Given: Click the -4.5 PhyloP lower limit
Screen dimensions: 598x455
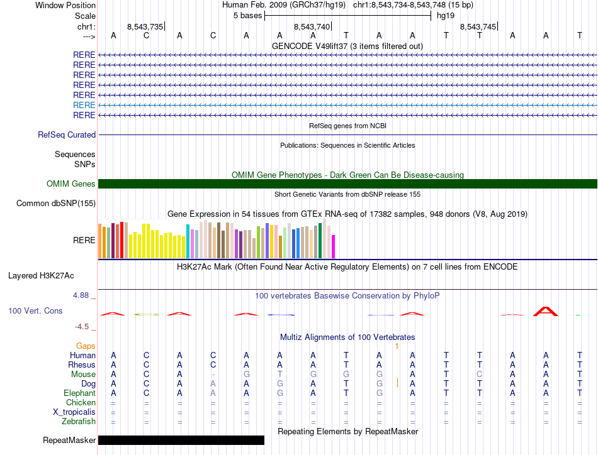Looking at the screenshot, I should [82, 327].
